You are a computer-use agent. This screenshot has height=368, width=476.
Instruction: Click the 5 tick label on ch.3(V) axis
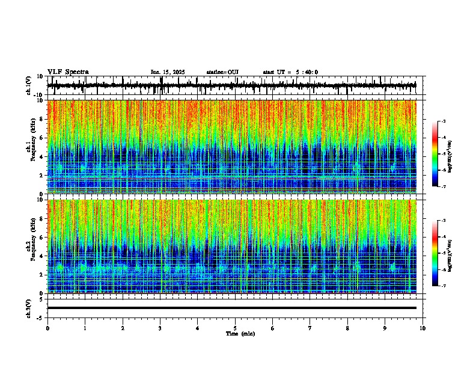41,299
